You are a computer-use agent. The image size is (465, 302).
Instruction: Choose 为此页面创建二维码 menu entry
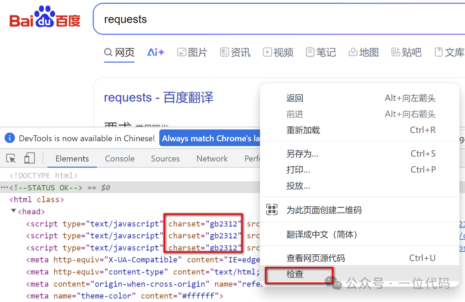pyautogui.click(x=360, y=210)
